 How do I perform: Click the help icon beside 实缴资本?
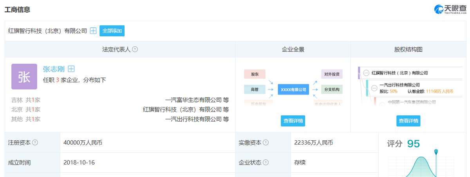266,143
